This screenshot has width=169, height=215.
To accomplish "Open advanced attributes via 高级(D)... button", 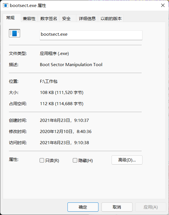I will pos(127,160).
